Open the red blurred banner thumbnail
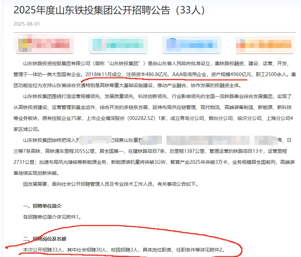 (44, 44)
